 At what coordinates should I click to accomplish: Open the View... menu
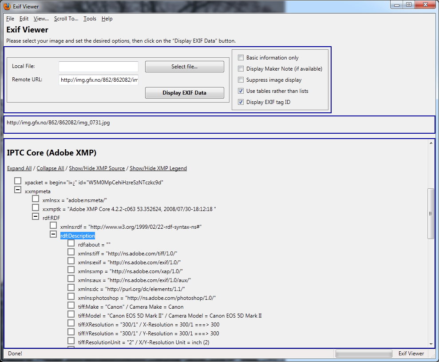(41, 19)
